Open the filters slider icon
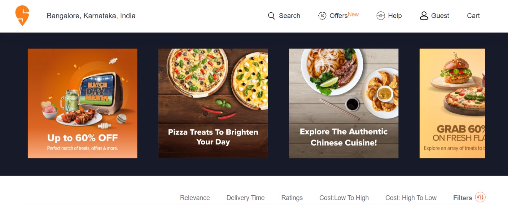This screenshot has width=508, height=216. tap(480, 197)
